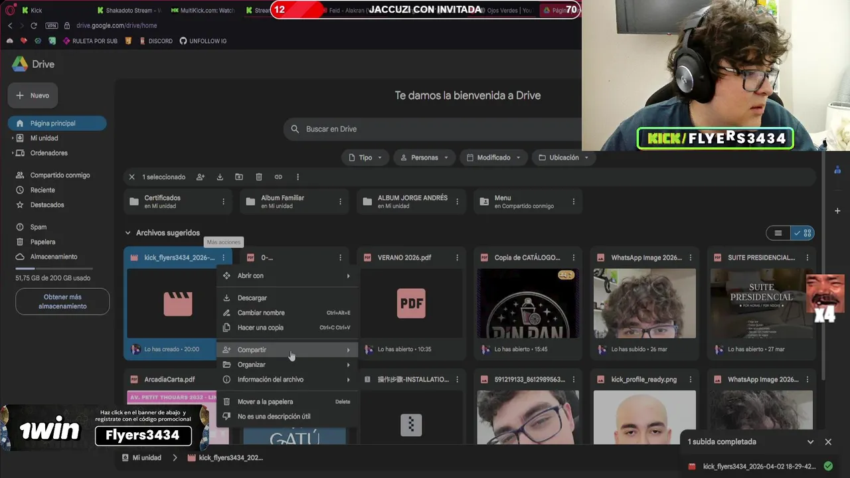Expand Ordenadores tree arrow
This screenshot has width=850, height=478.
coord(13,153)
